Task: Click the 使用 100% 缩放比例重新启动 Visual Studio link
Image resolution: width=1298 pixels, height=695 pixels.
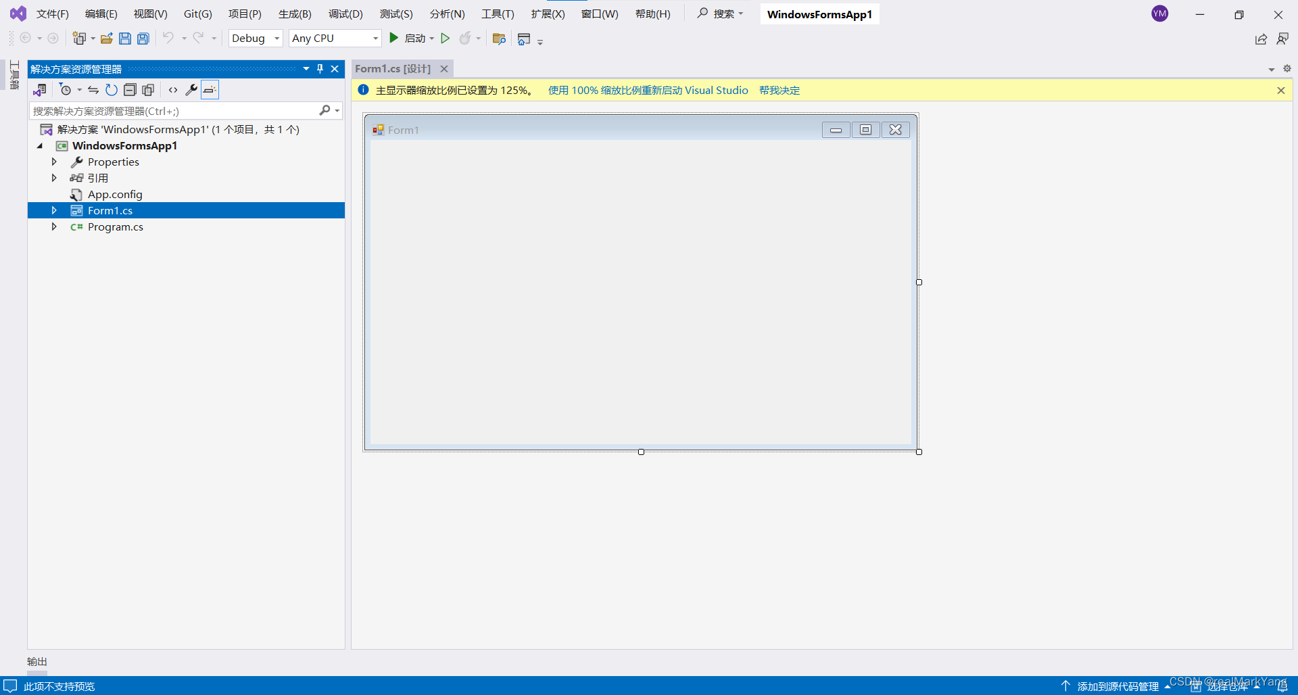Action: coord(648,91)
